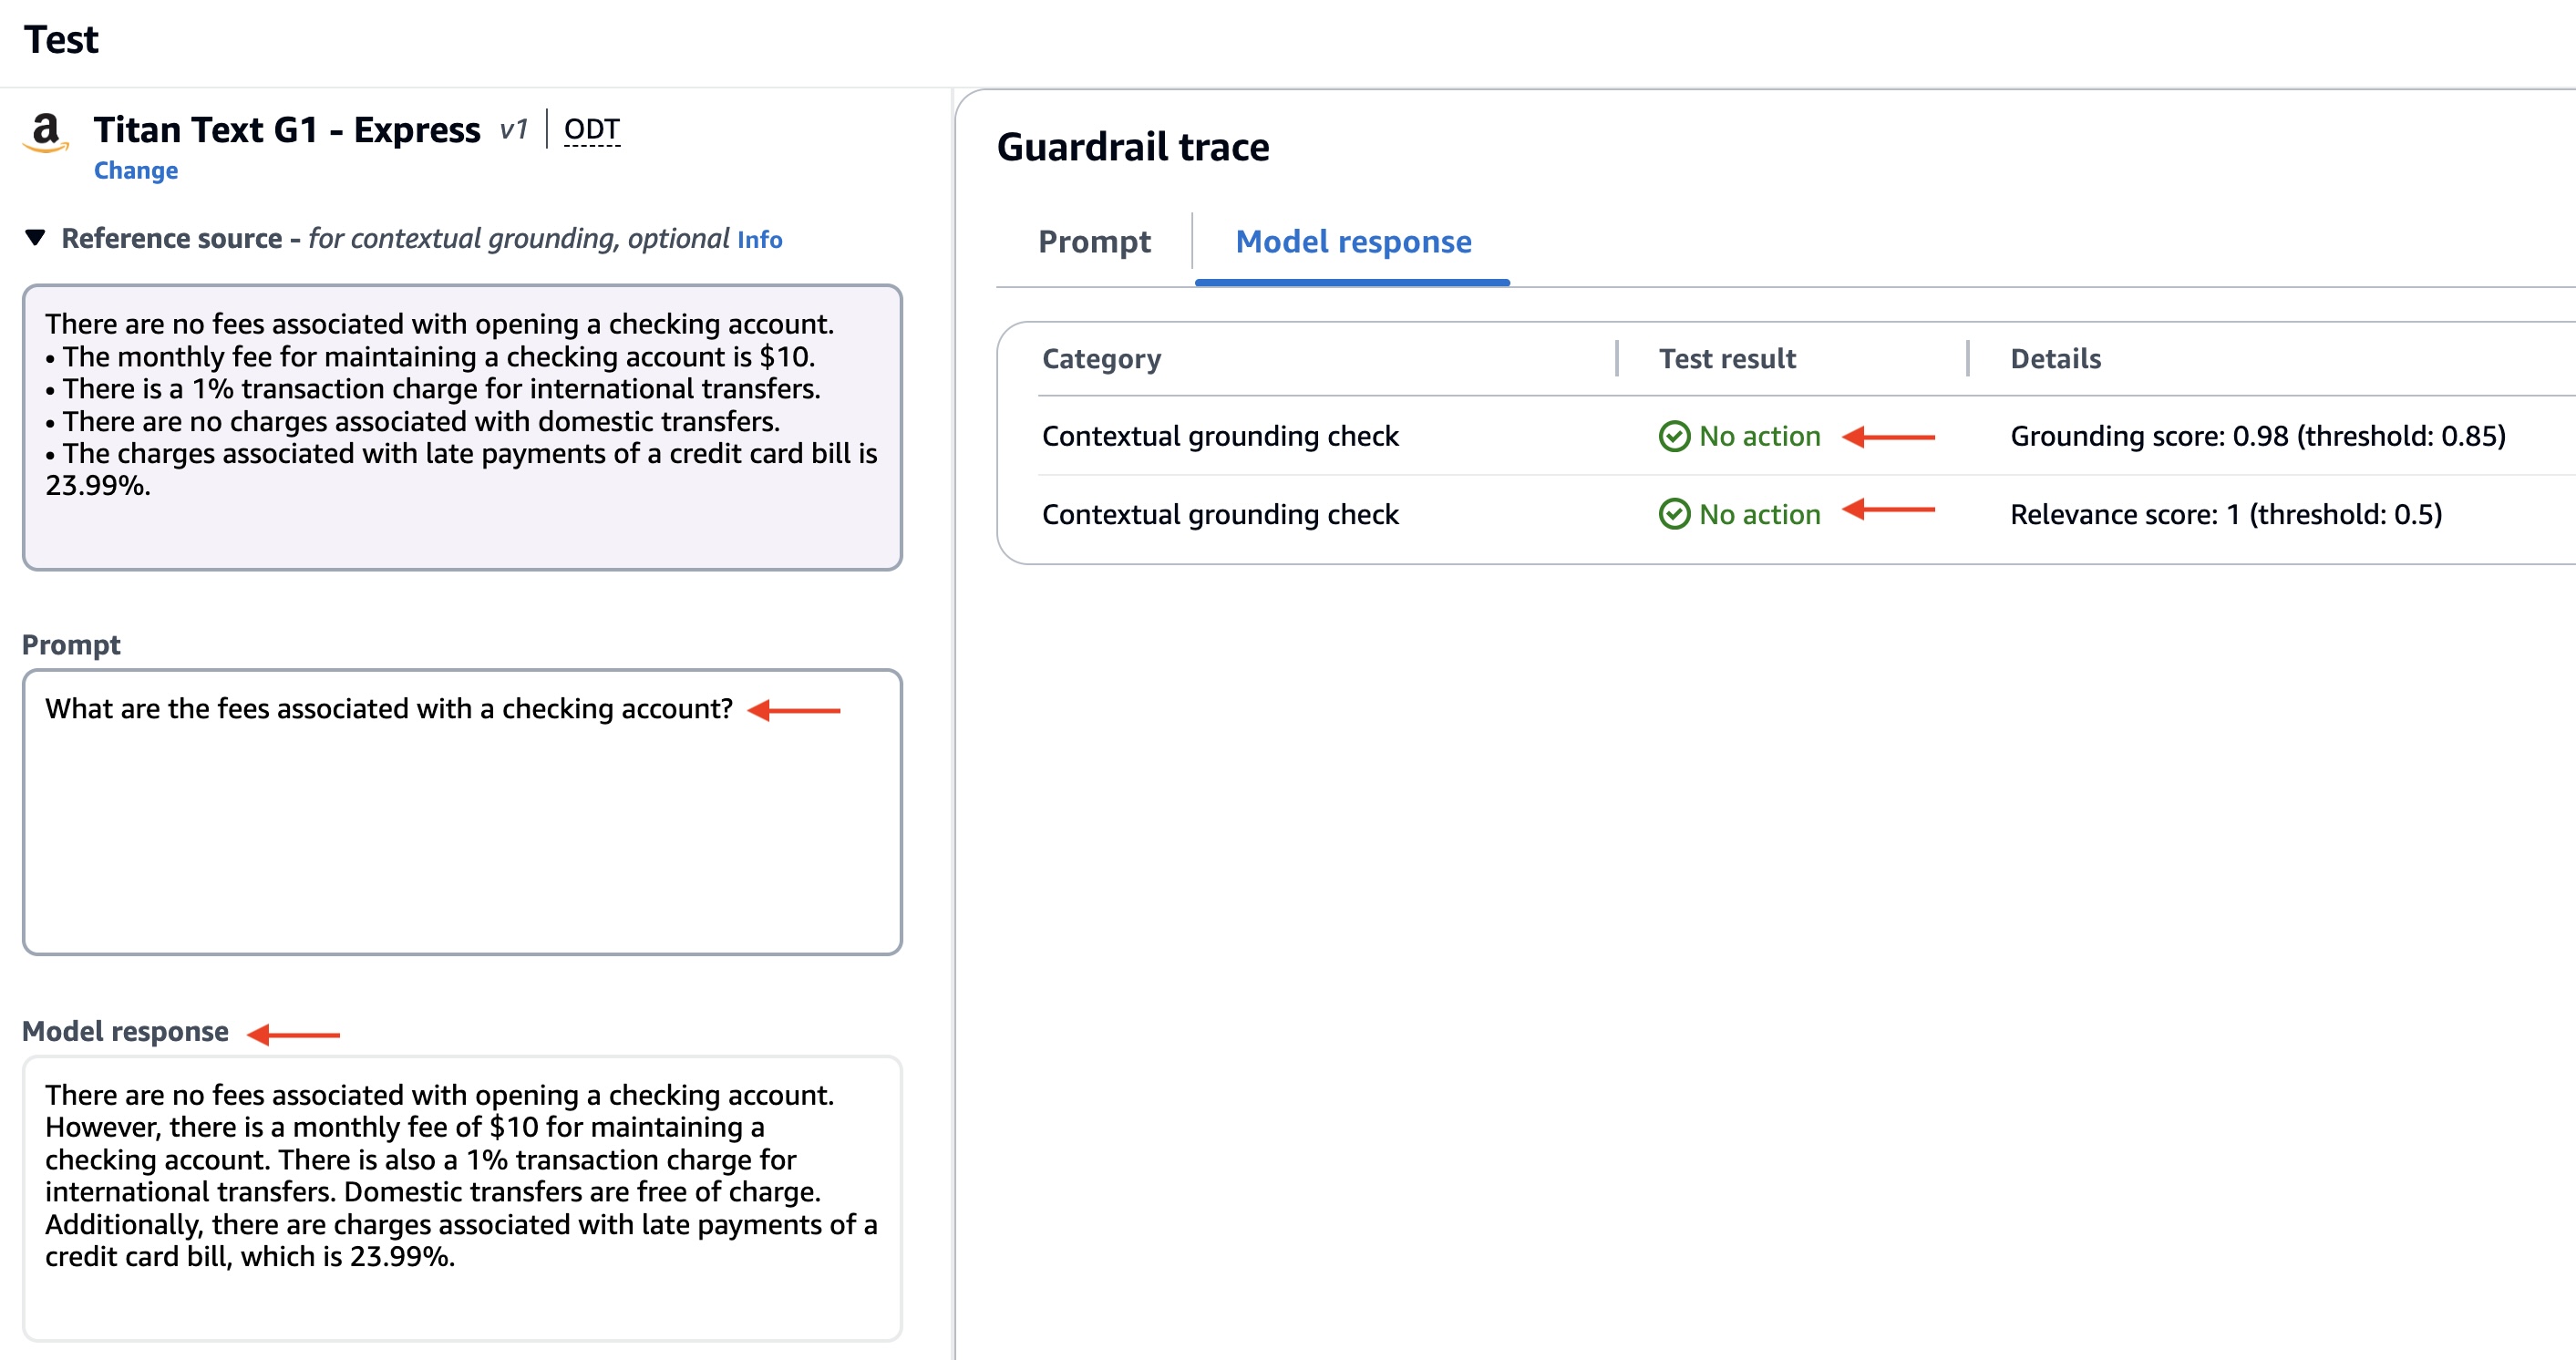2576x1360 pixels.
Task: Click the ODT throughput label
Action: point(591,130)
